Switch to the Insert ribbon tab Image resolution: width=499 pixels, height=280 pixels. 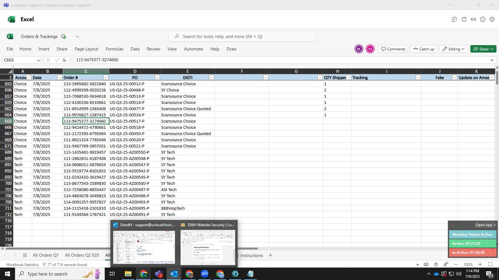click(x=44, y=49)
